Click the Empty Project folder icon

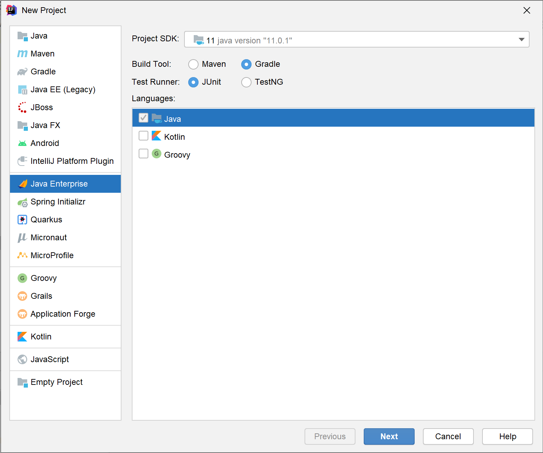(22, 382)
